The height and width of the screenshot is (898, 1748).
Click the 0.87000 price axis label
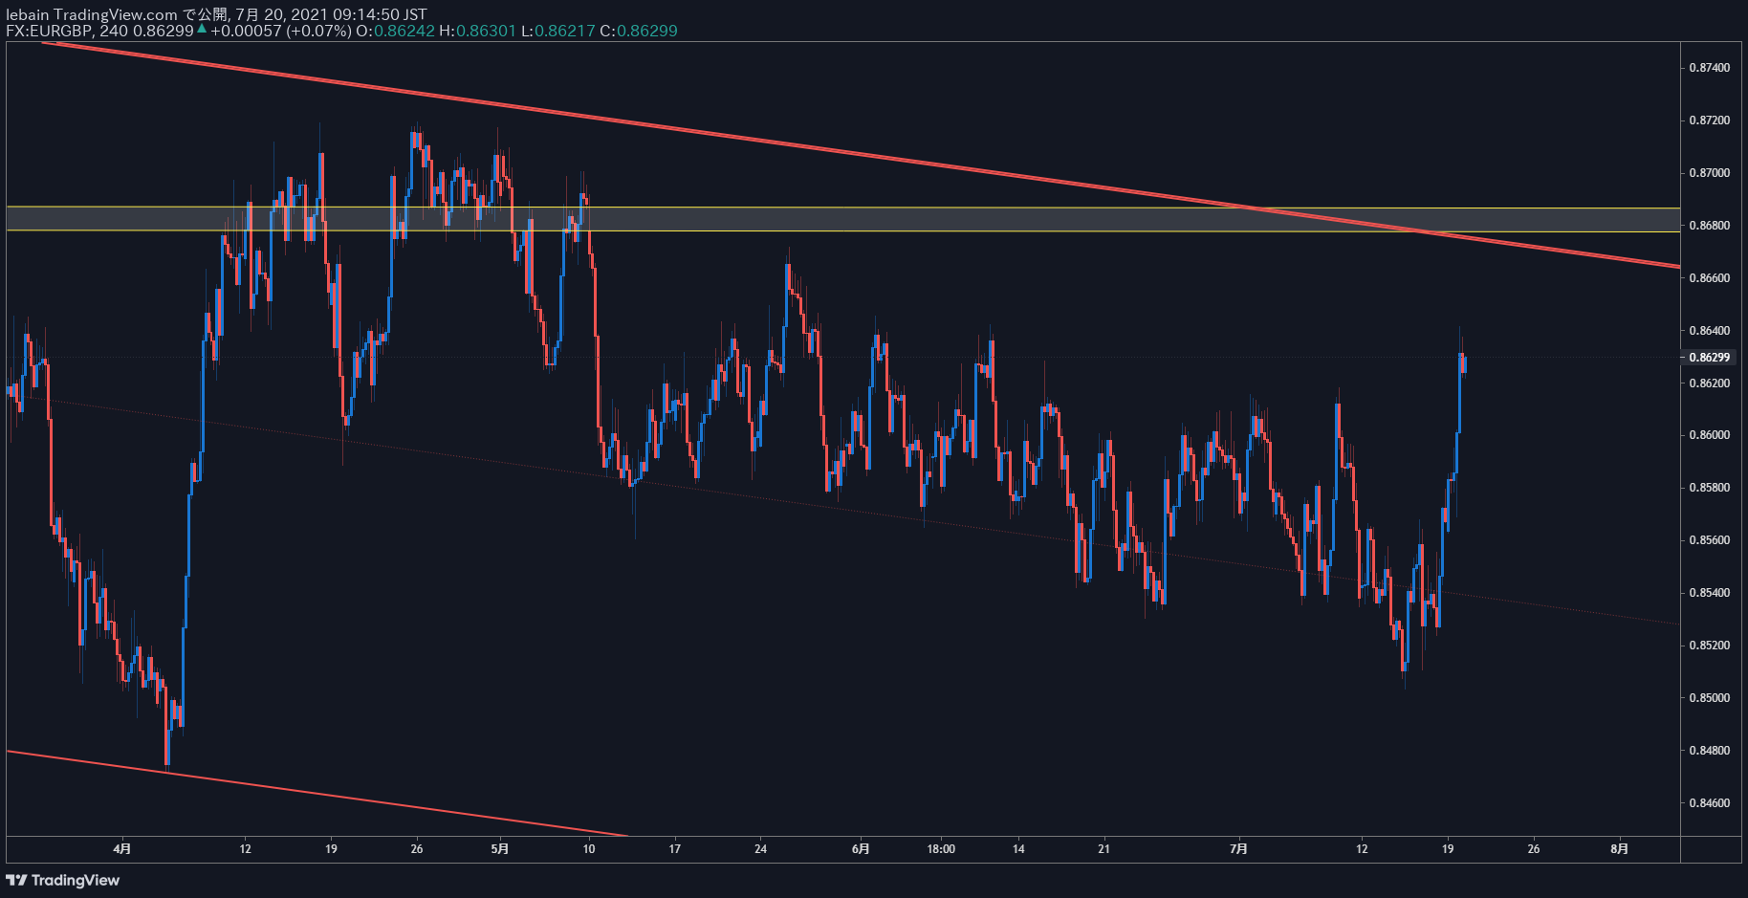click(1709, 173)
